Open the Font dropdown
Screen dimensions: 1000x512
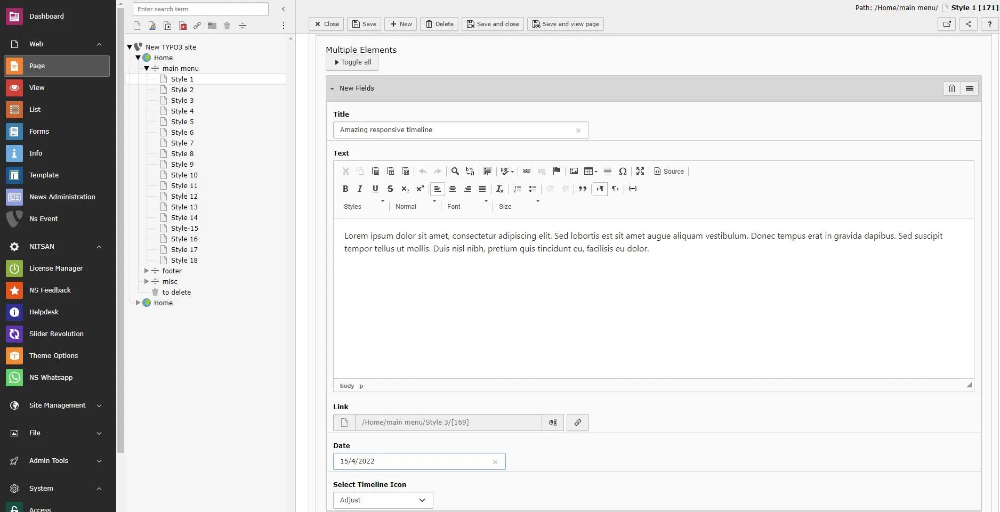467,206
